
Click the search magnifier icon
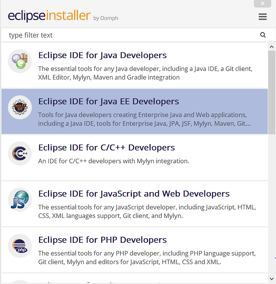[263, 35]
